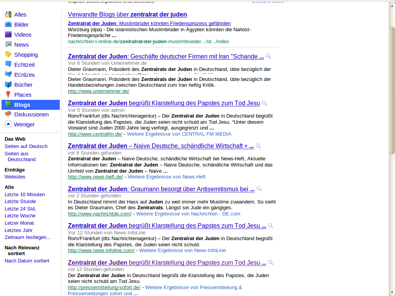Image resolution: width=395 pixels, height=296 pixels.
Task: Filter results to Letztes Jahr
Action: [x=19, y=230]
